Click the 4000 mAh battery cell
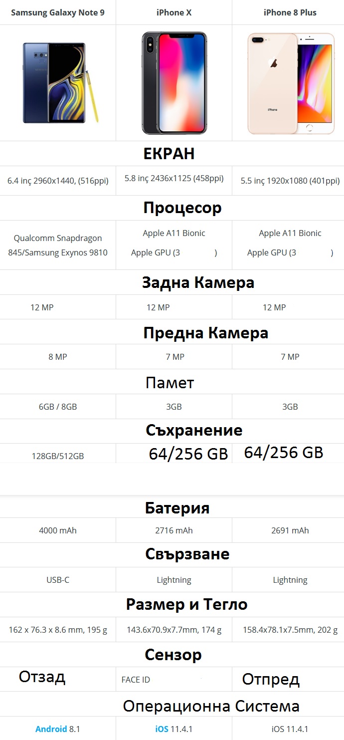This screenshot has width=344, height=740. 58,530
